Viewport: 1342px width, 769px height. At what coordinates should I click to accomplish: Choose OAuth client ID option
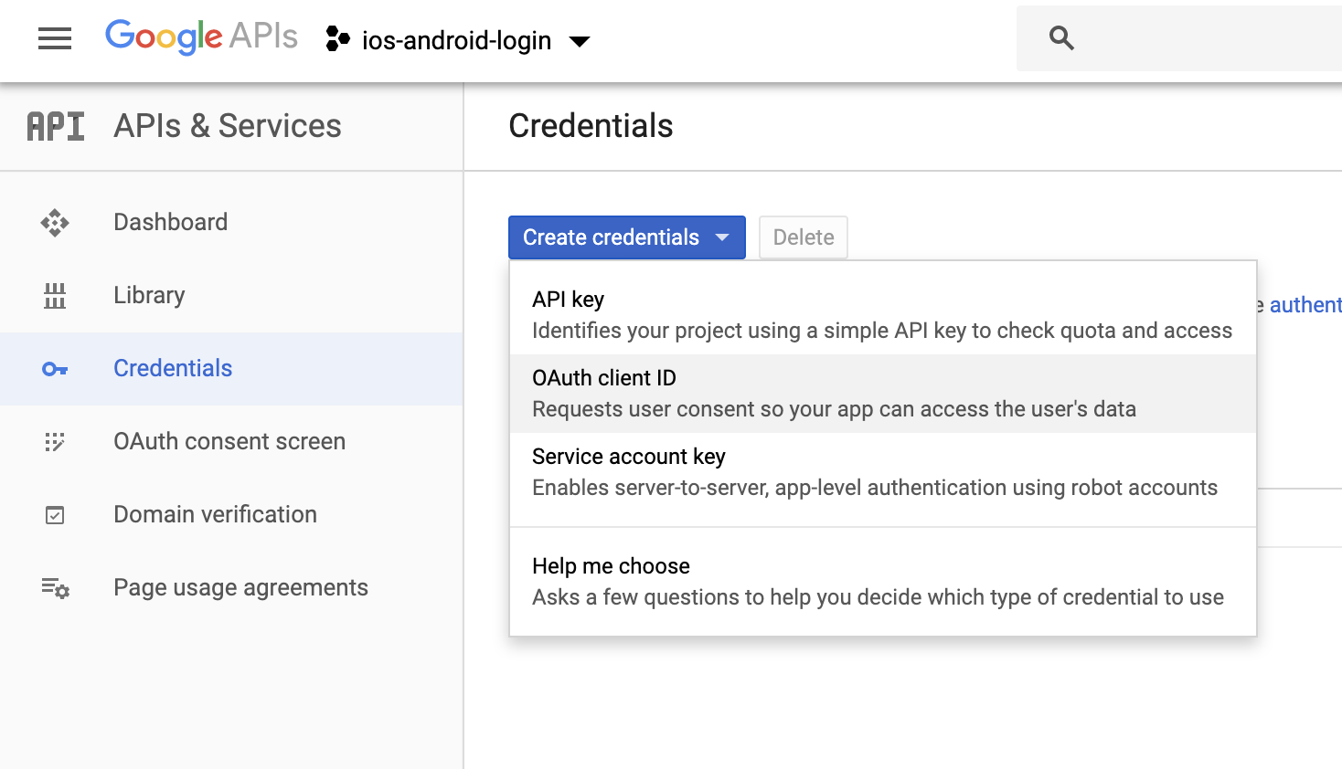[883, 394]
